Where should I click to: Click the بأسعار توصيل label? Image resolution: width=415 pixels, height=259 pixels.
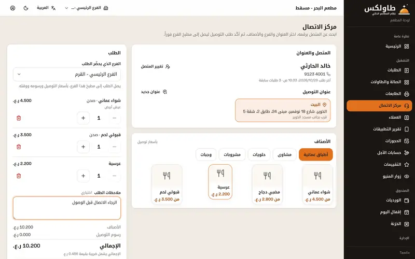click(147, 142)
